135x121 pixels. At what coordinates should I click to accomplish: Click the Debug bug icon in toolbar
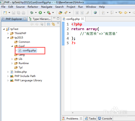coord(32,13)
